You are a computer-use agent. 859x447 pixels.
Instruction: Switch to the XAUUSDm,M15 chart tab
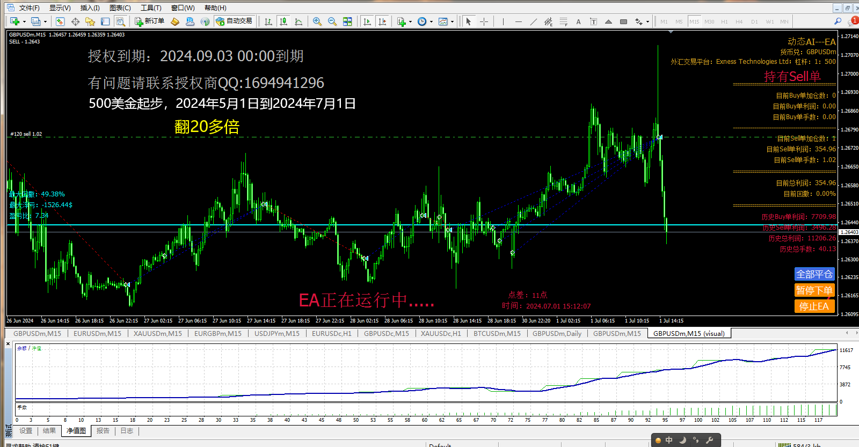[157, 333]
